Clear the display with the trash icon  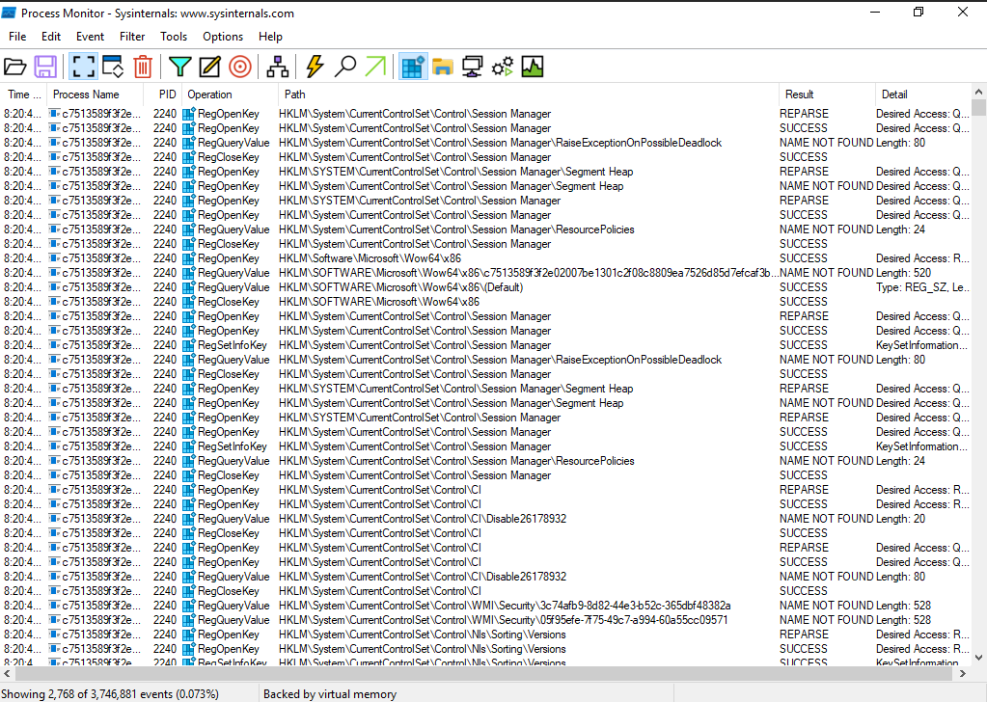[x=143, y=67]
